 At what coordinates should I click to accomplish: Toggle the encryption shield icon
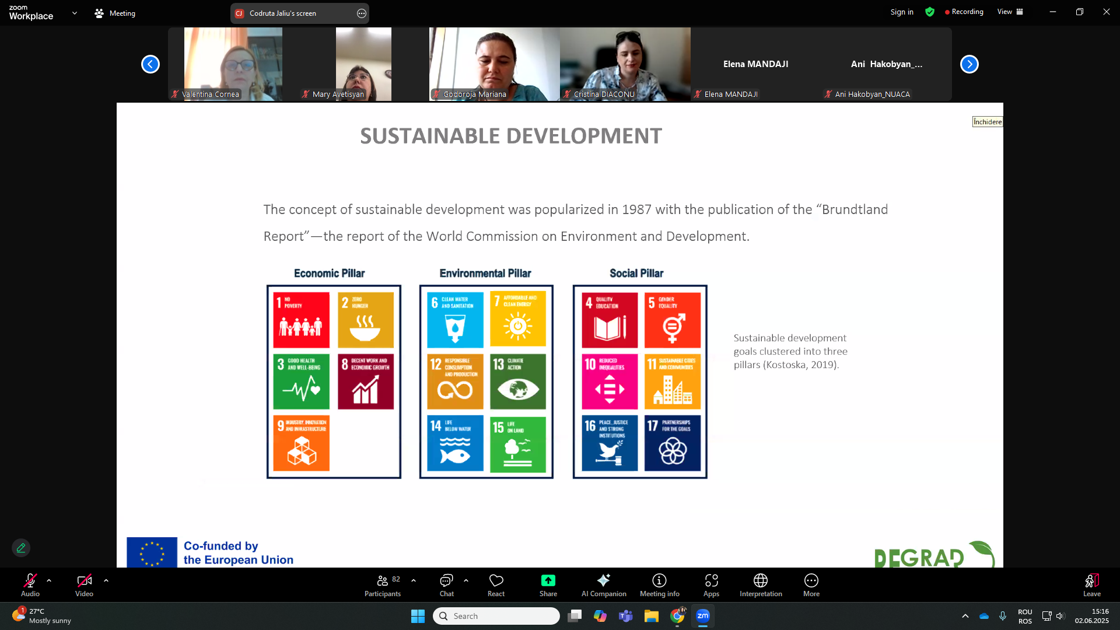tap(930, 12)
